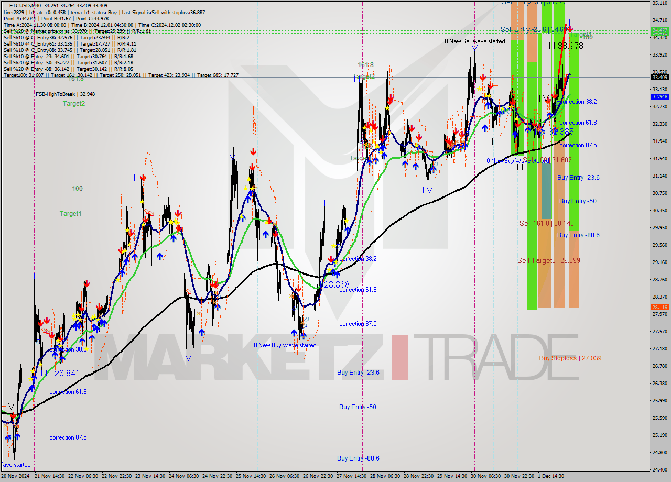
Task: Click the '30 Nov 22:30' time axis label
Action: pos(520,476)
